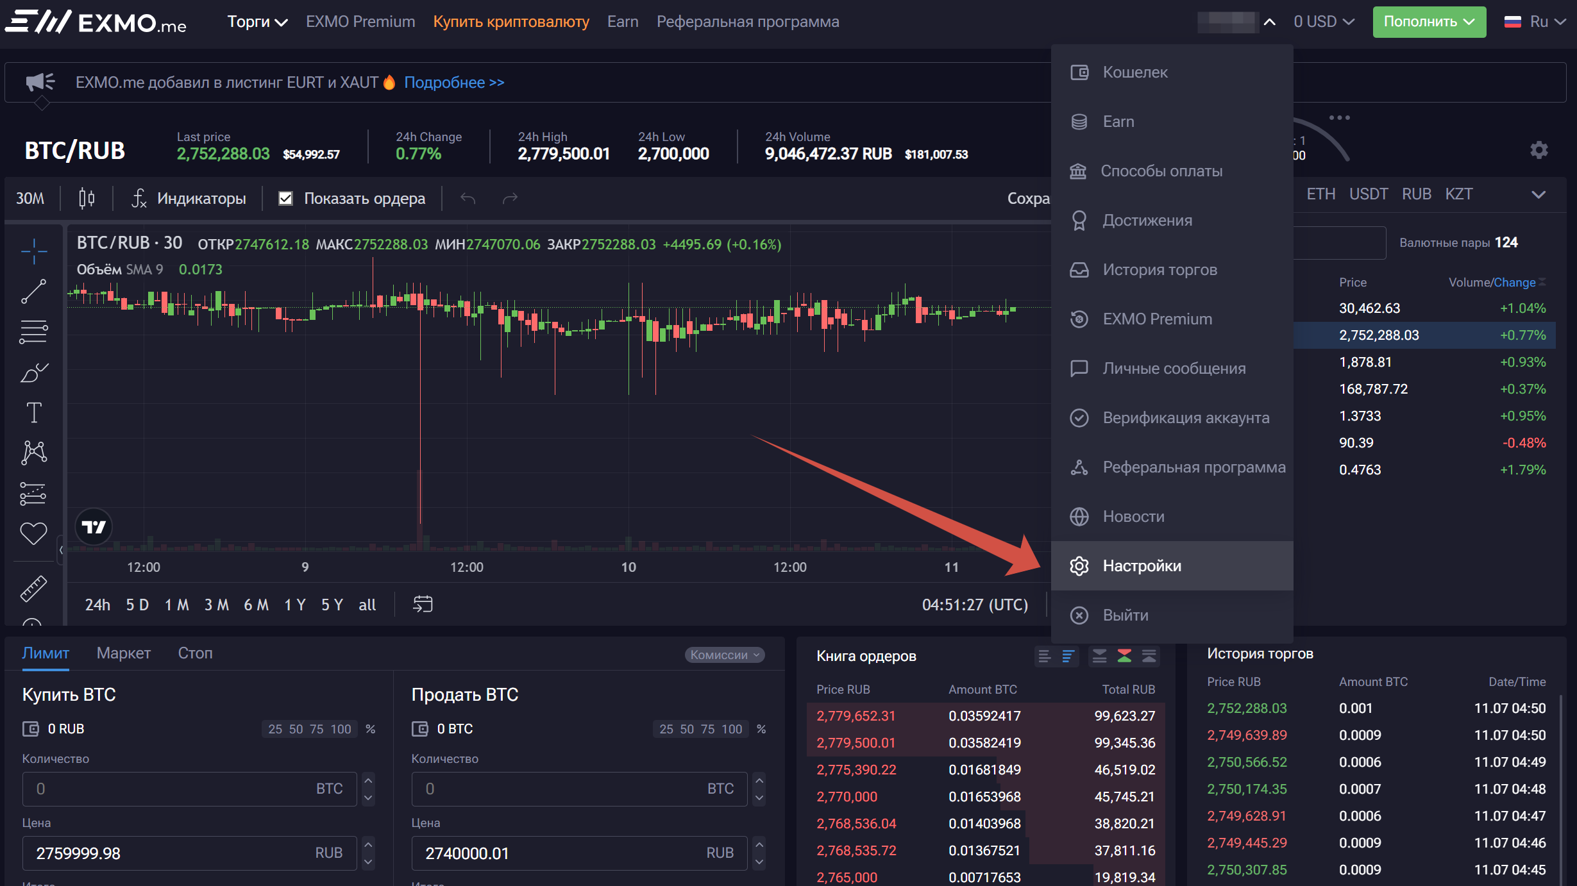1577x886 pixels.
Task: Click the announcement megaphone icon
Action: 40,82
